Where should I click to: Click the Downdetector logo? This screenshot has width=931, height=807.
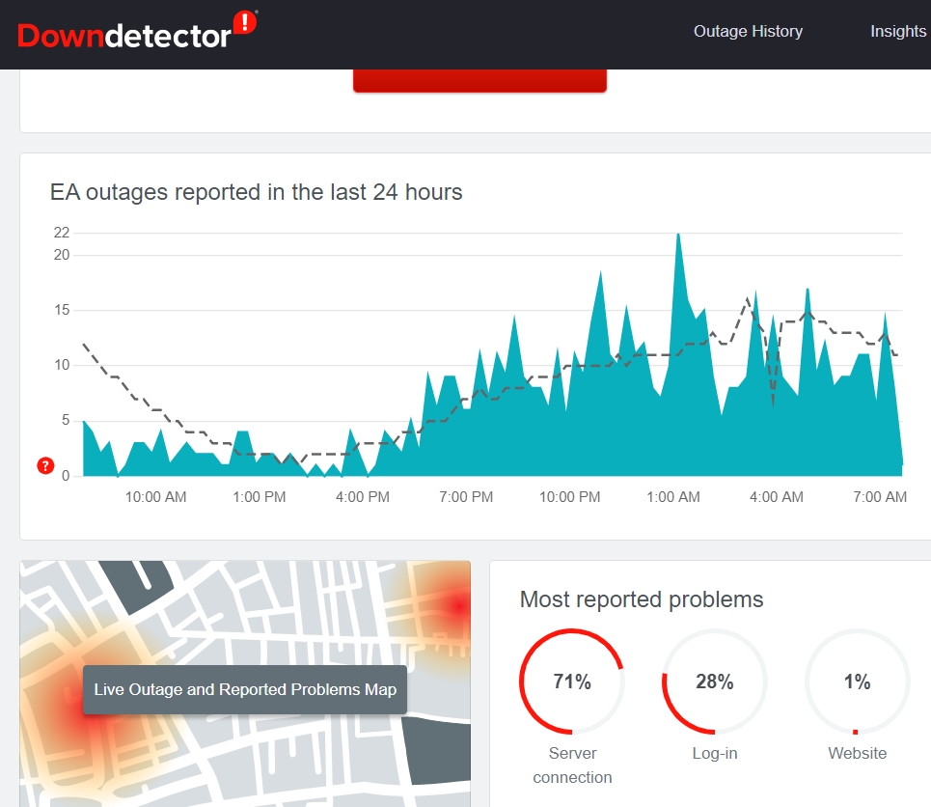point(125,34)
